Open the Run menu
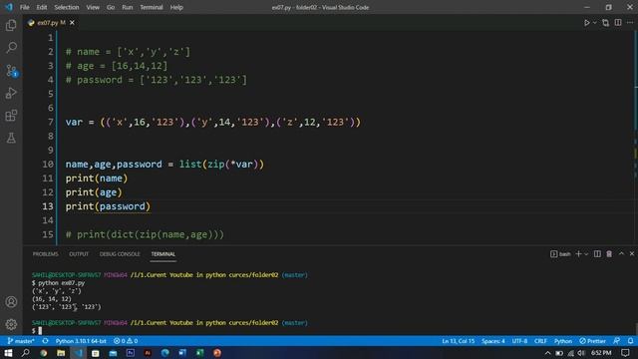 128,7
